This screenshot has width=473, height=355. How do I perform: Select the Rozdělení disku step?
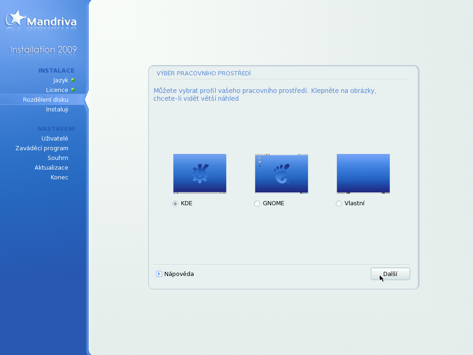point(46,100)
